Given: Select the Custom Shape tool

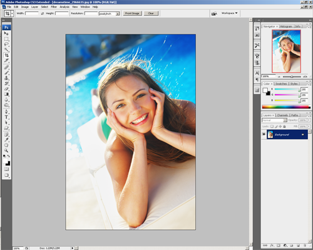Looking at the screenshot, I should click(x=6, y=128).
